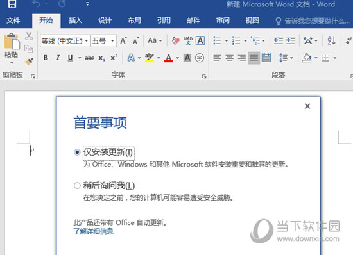Click the Enclose Characters 字 icon
The width and height of the screenshot is (353, 255).
point(200,58)
